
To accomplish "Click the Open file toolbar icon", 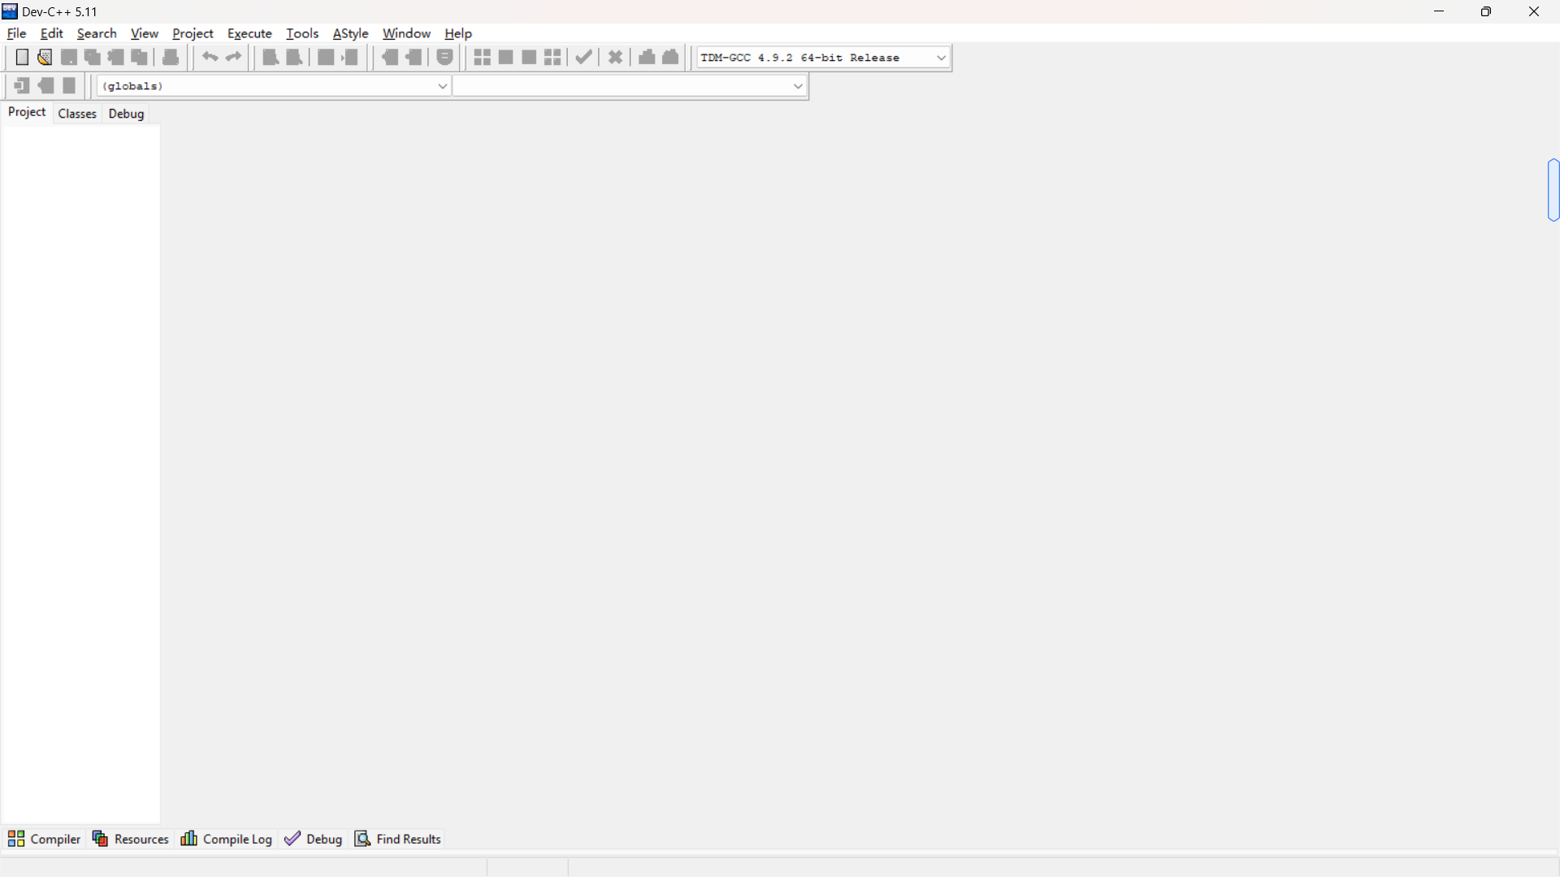I will coord(45,58).
